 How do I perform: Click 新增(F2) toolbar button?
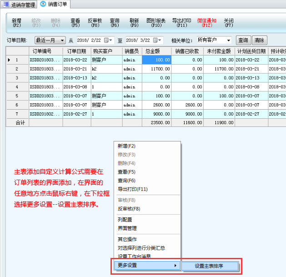click(x=16, y=23)
